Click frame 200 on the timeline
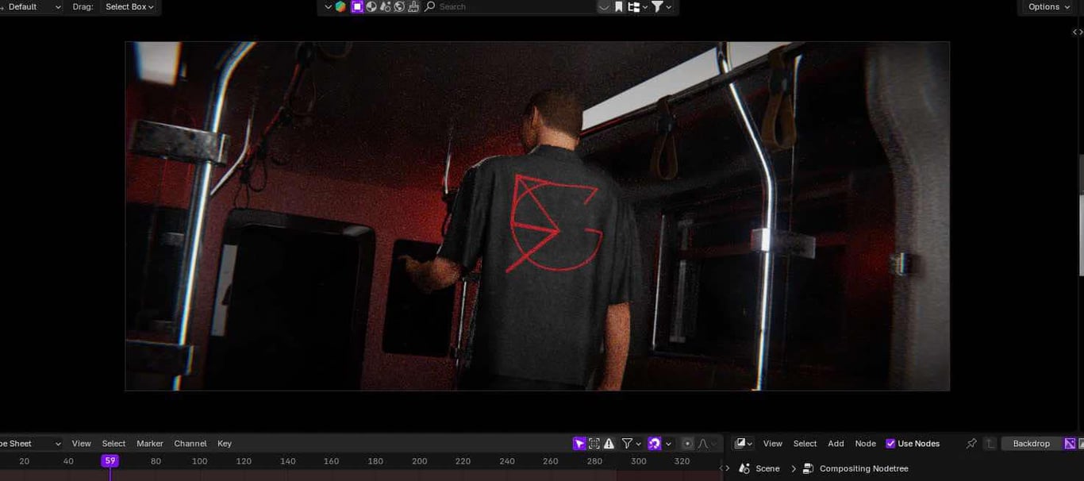Screen dimensions: 1084x481 coord(418,460)
